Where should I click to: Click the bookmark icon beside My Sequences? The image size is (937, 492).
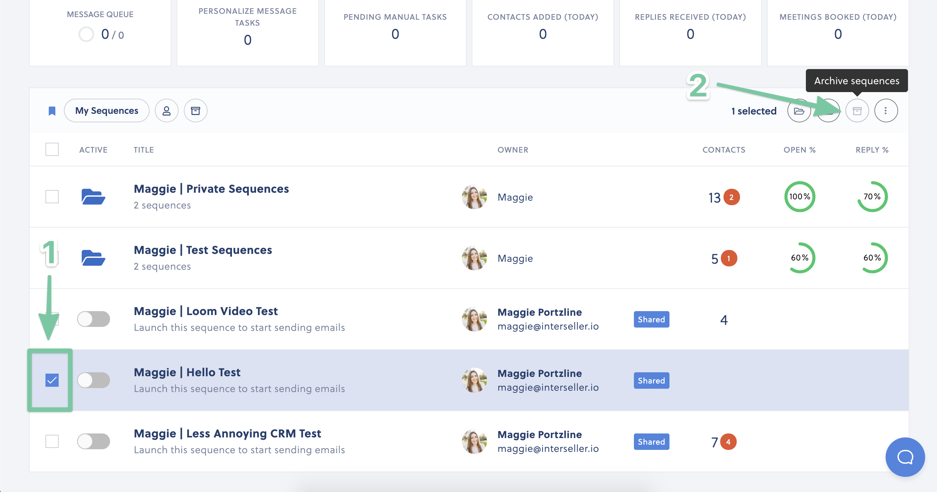[52, 111]
